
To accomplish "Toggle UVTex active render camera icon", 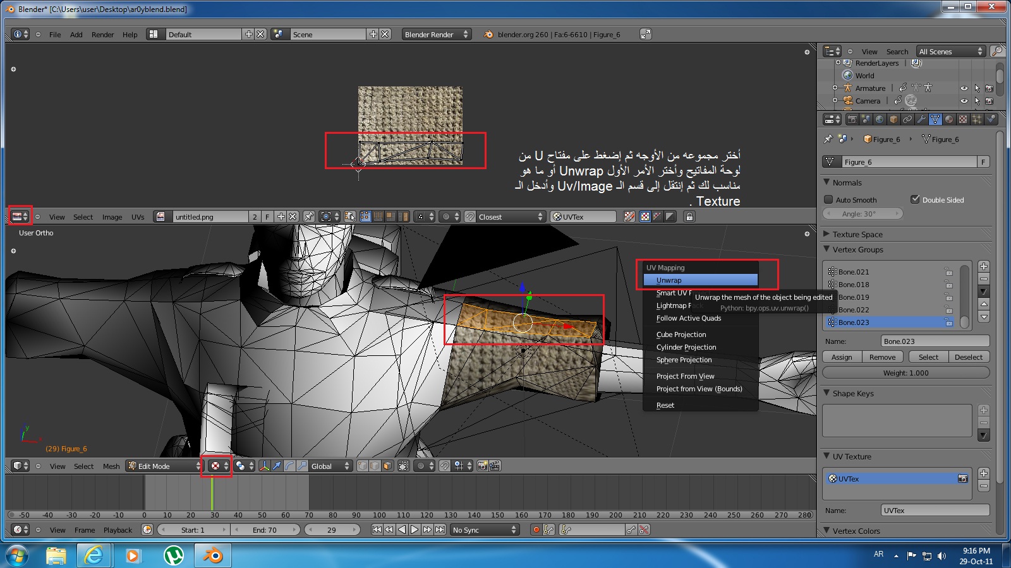I will point(962,478).
